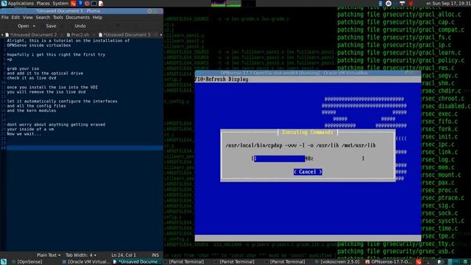
Task: Switch to vokoscreen 2.5.0 taskbar entry
Action: [338, 262]
